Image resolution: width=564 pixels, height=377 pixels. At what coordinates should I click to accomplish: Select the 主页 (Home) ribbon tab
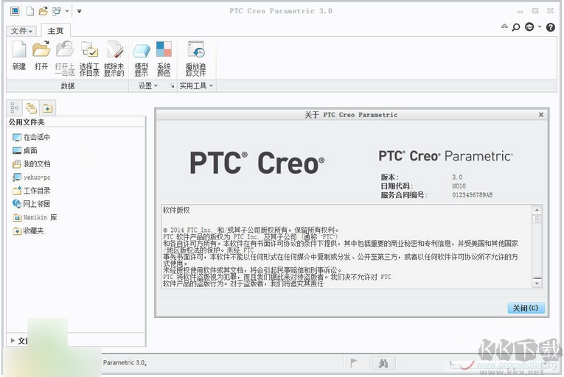click(55, 31)
